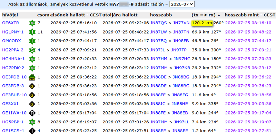Sort by the hívójel column header
This screenshot has width=276, height=135.
click(10, 15)
